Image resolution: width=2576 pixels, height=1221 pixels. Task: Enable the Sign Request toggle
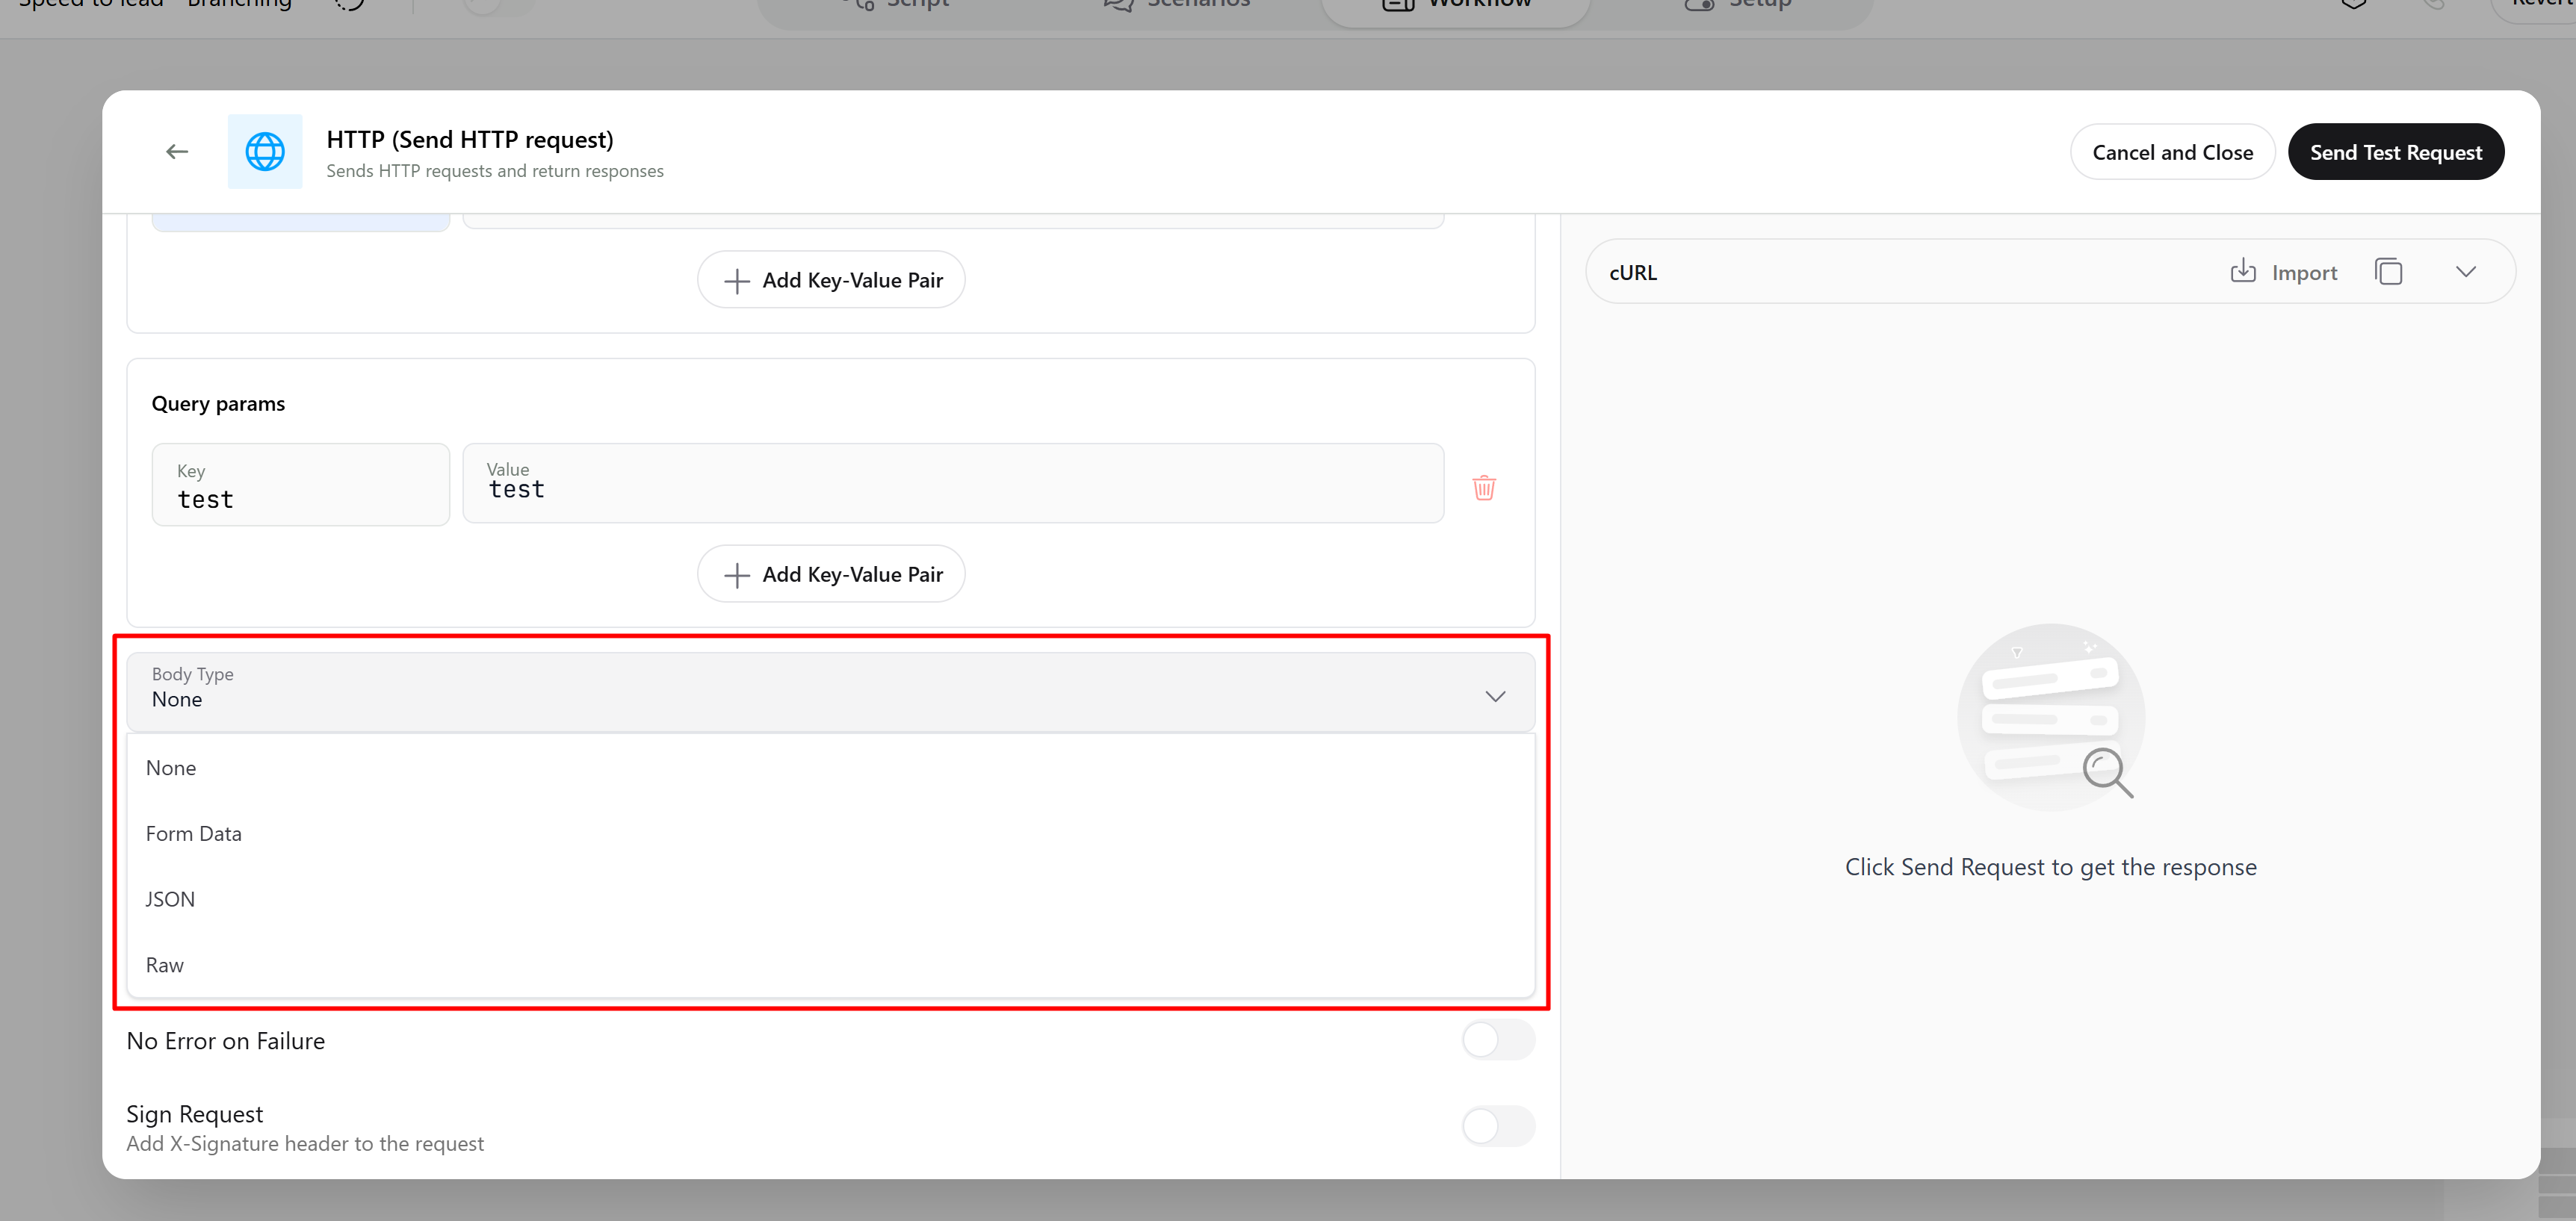[x=1497, y=1126]
